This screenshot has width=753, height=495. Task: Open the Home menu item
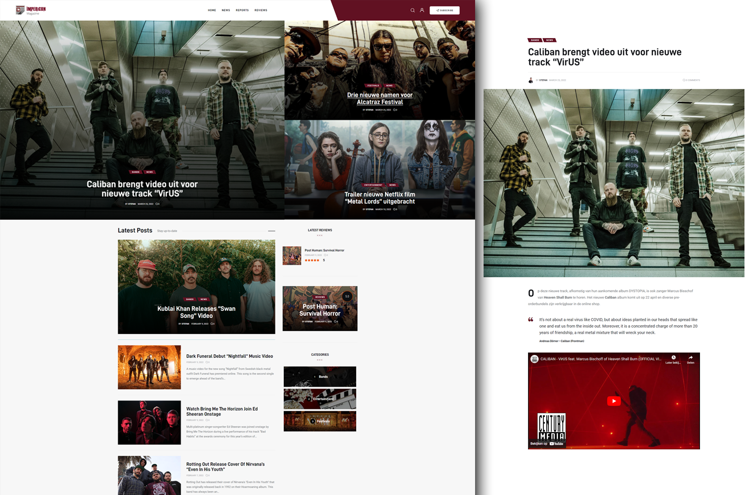212,10
